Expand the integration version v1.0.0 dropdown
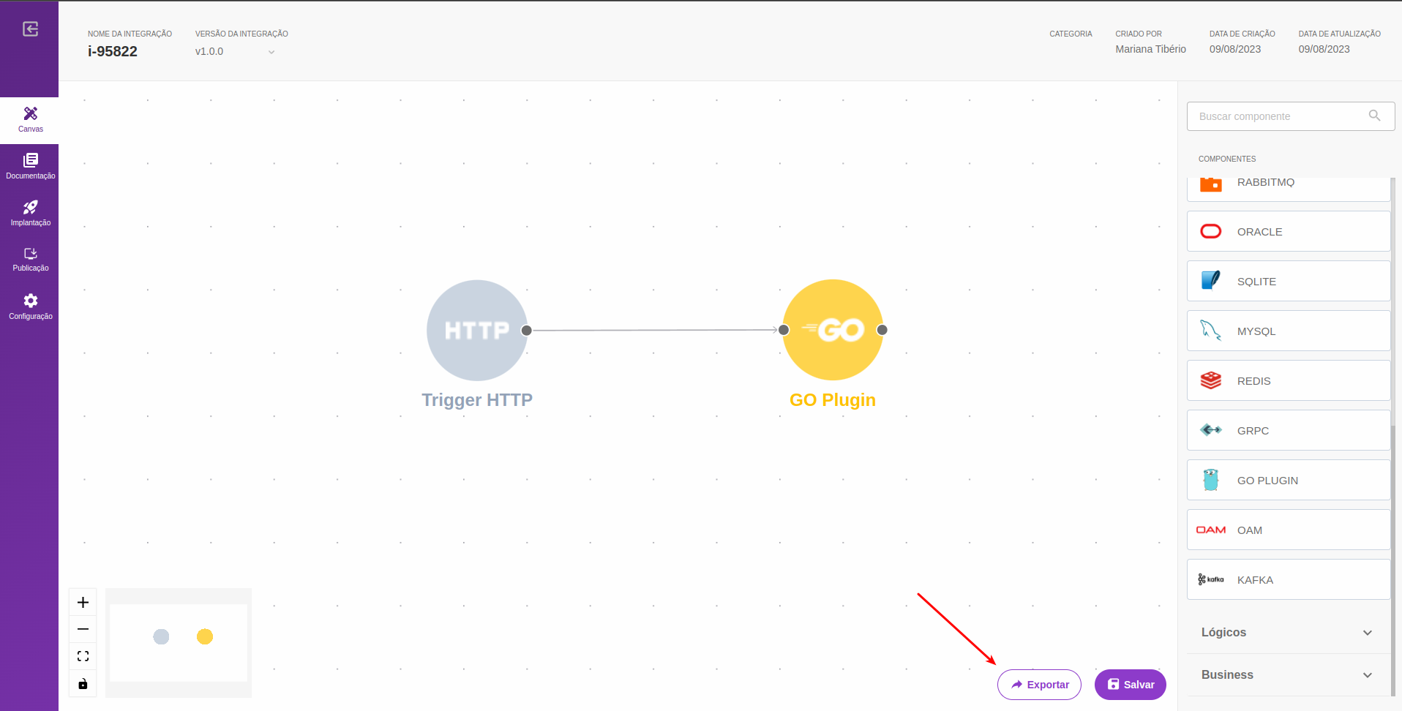The width and height of the screenshot is (1402, 711). coord(235,52)
